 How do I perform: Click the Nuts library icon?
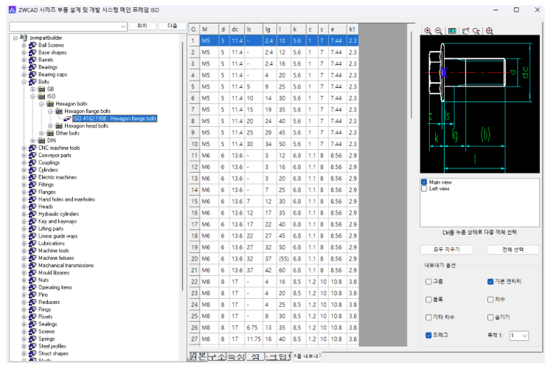tap(32, 280)
